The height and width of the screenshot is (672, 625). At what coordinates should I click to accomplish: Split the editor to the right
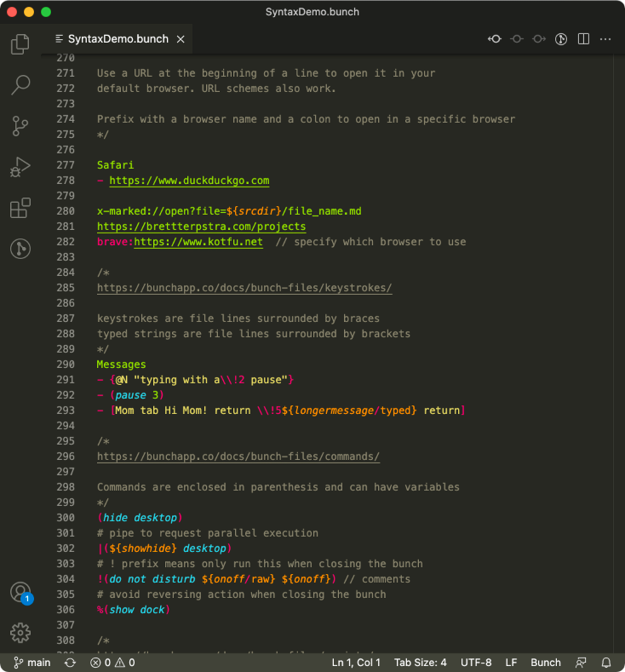pos(583,39)
